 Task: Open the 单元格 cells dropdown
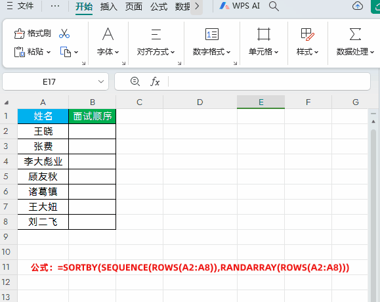(x=264, y=52)
